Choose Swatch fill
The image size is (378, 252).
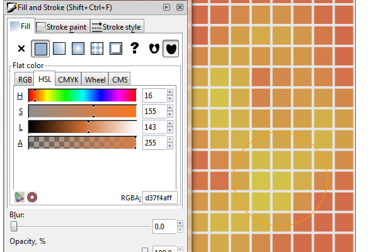(116, 49)
